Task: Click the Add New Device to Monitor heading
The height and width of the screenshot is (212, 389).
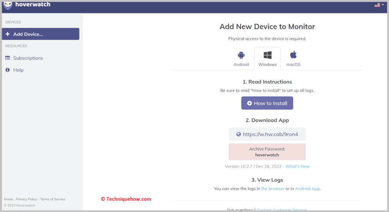Action: (x=267, y=27)
